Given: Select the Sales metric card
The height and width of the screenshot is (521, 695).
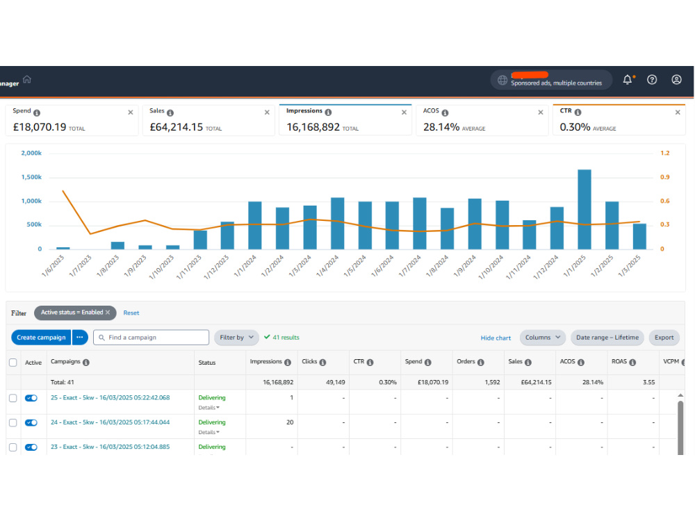Looking at the screenshot, I should pos(208,120).
